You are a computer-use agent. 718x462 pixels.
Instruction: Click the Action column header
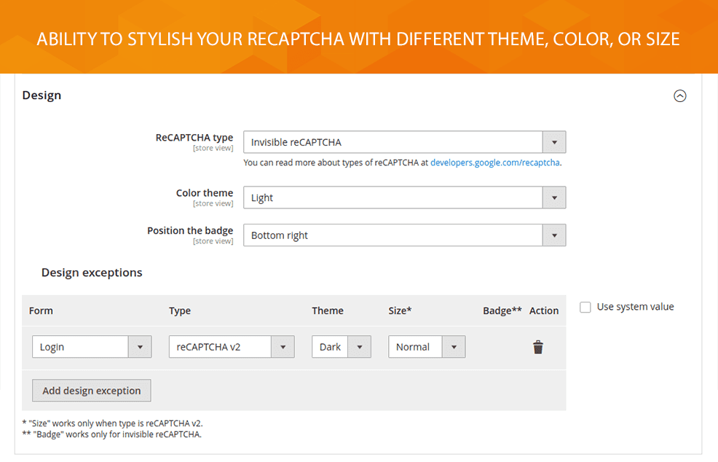(x=544, y=310)
